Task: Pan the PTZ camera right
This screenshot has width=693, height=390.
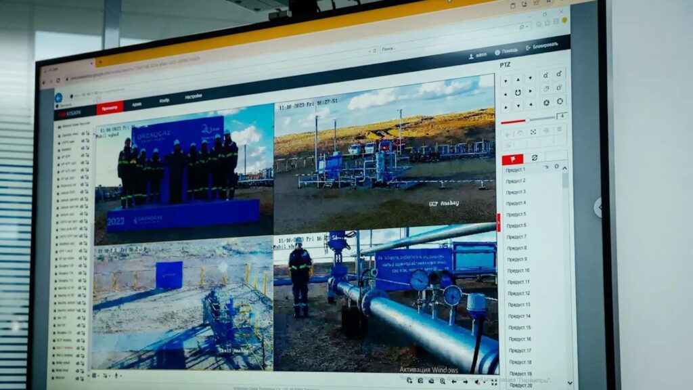Action: pos(531,92)
